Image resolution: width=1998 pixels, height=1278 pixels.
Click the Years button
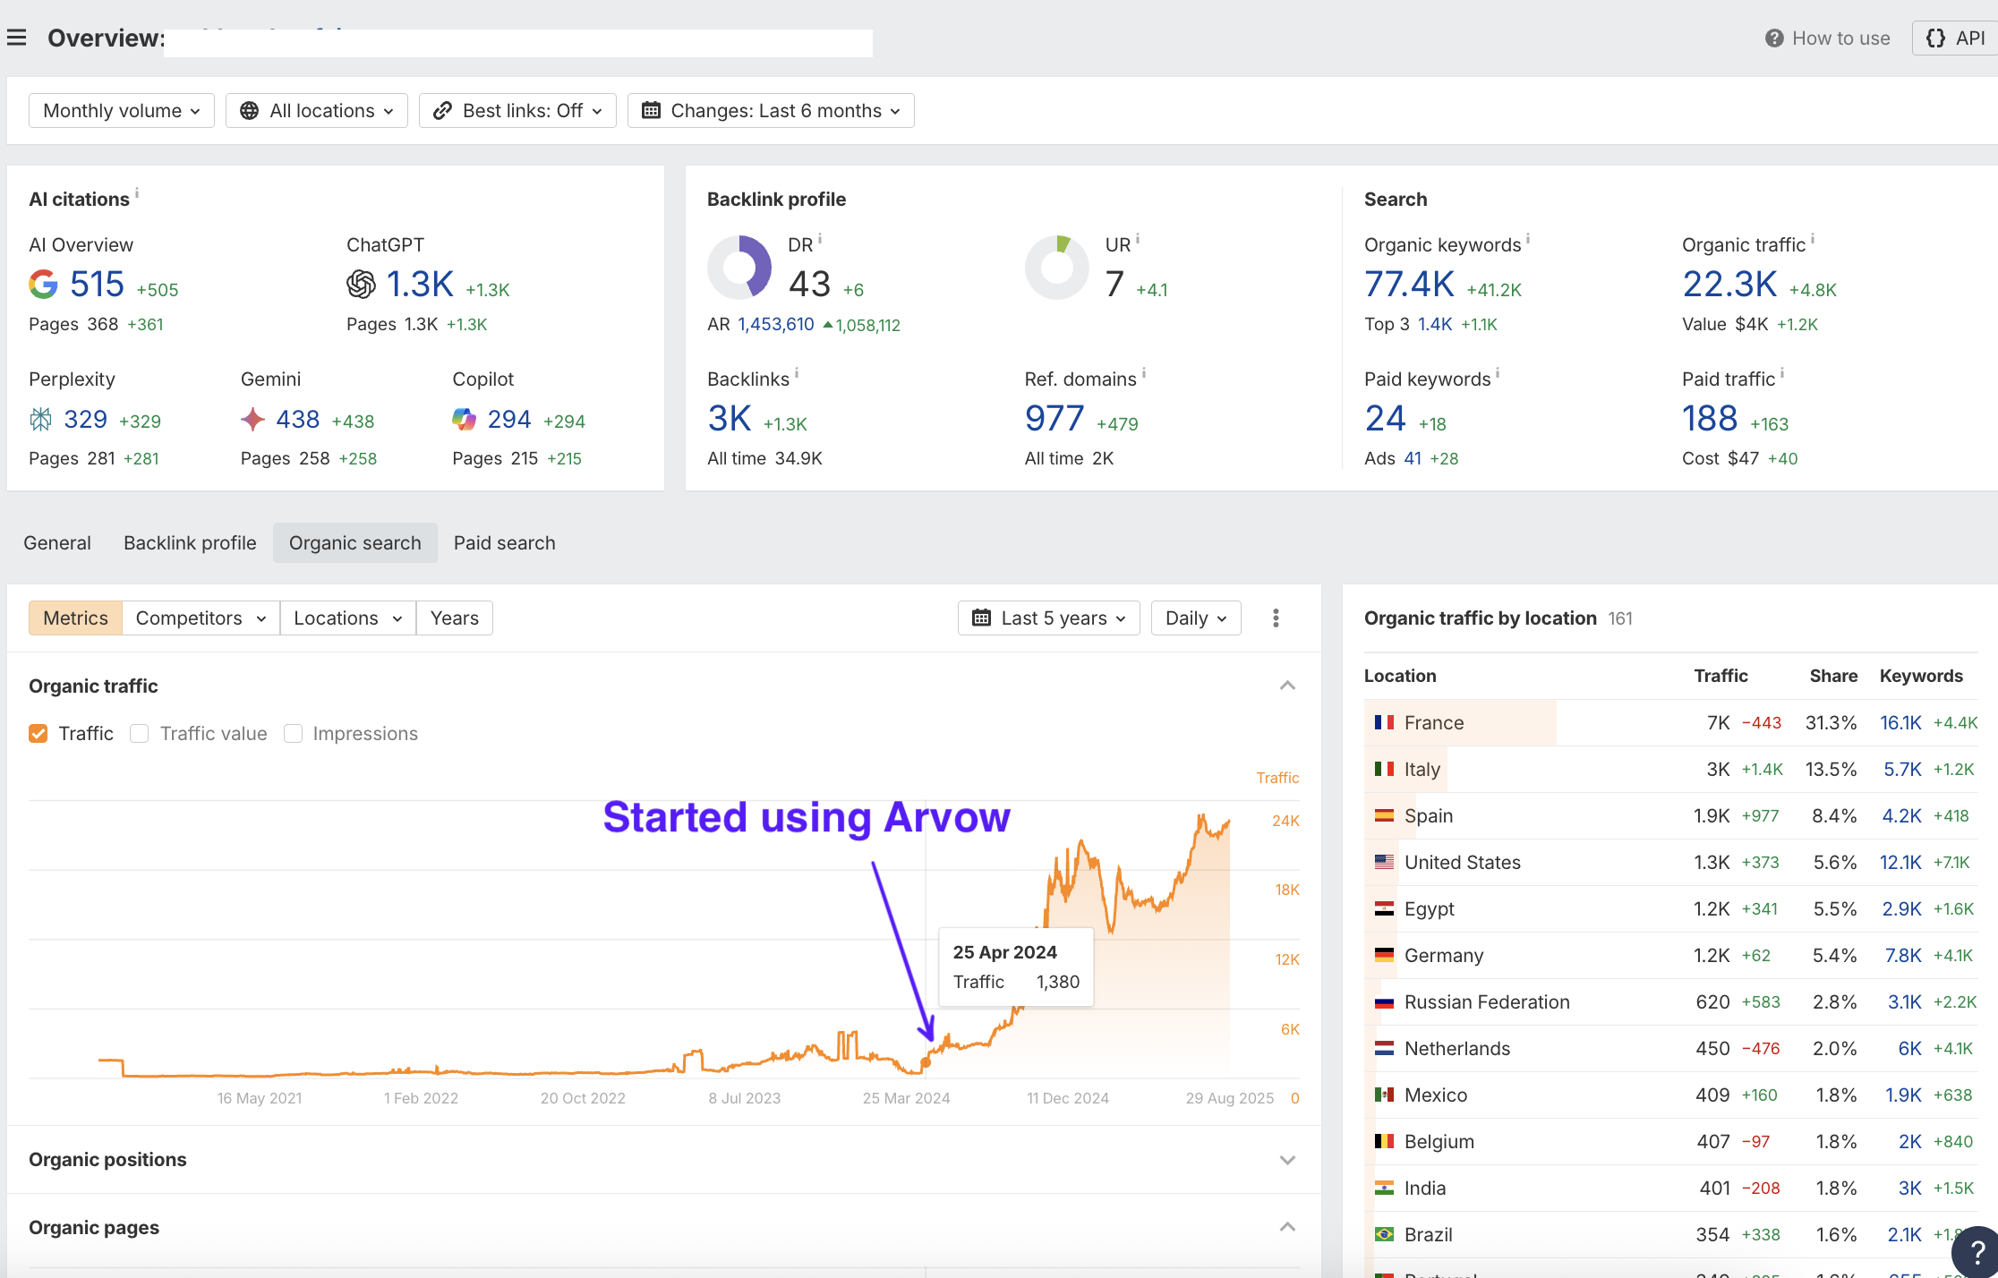454,618
